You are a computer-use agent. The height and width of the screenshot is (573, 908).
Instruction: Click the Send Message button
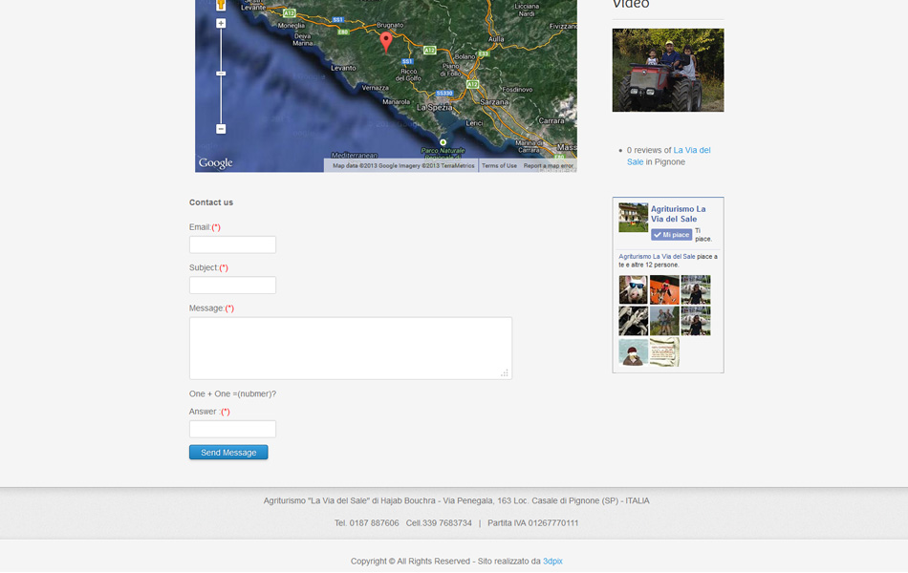(228, 452)
